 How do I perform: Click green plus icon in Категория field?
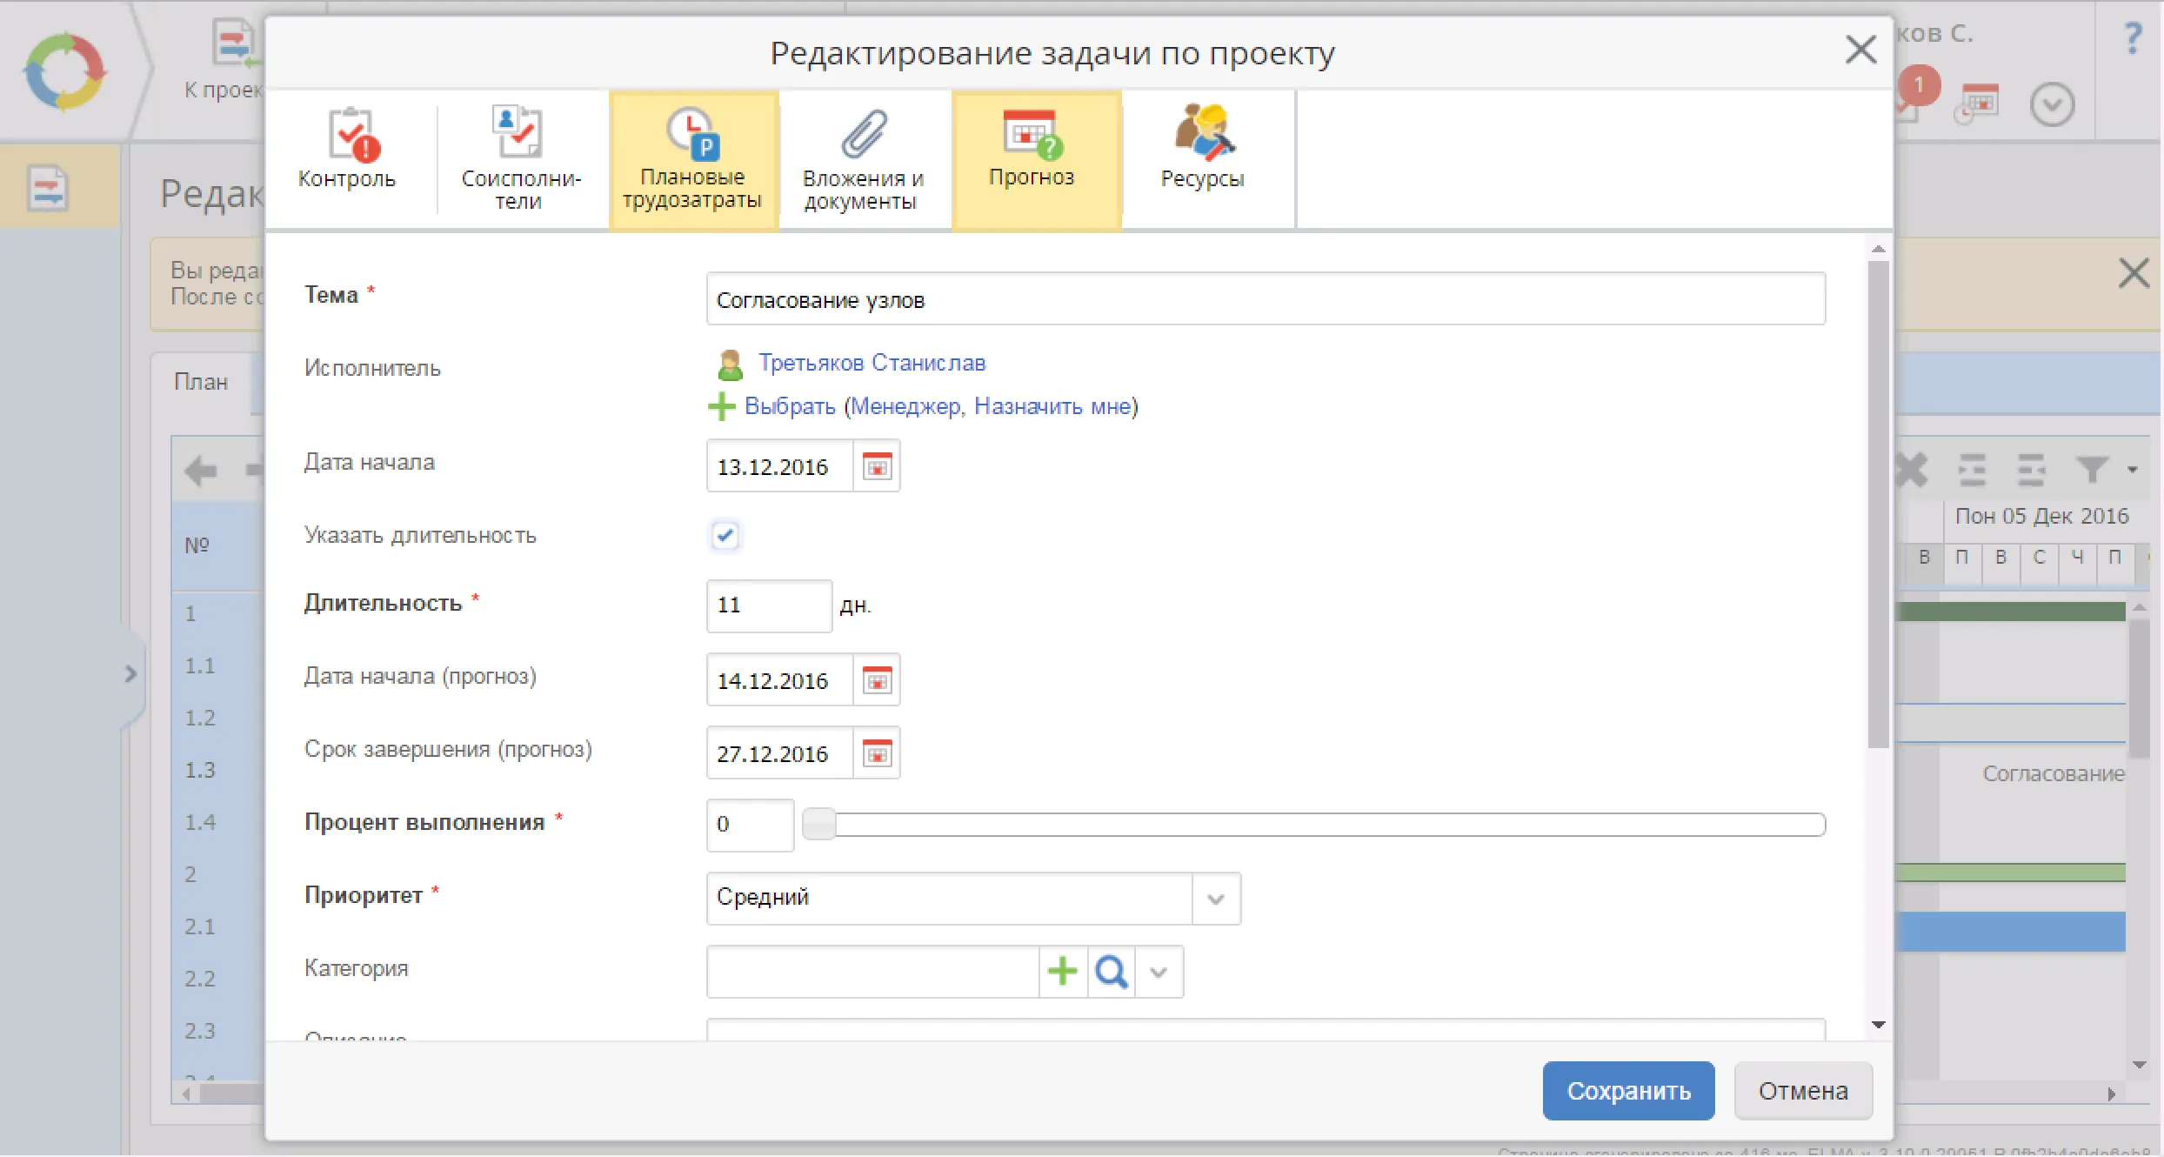[x=1062, y=973]
